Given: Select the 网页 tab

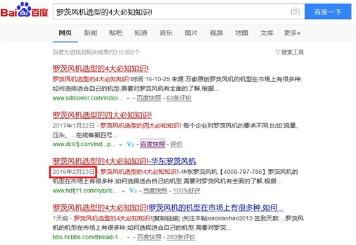Looking at the screenshot, I should click(65, 33).
